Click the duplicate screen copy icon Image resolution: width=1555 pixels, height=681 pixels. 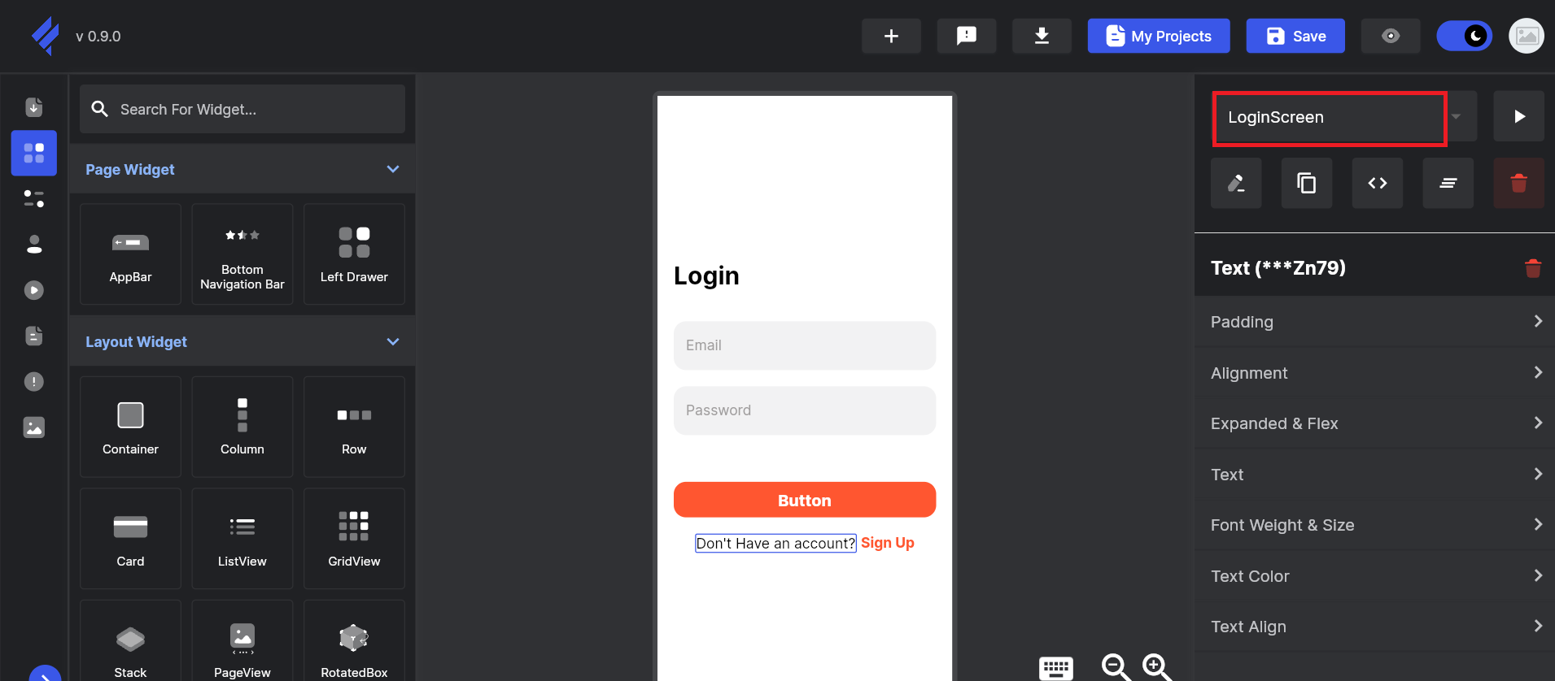coord(1306,184)
